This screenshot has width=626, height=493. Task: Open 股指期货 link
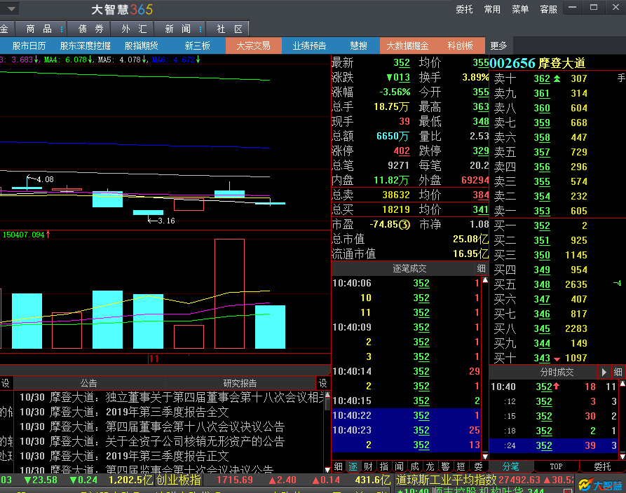(x=141, y=46)
